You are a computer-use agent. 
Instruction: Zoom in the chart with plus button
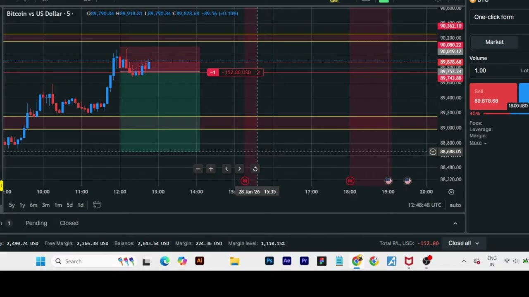[211, 169]
